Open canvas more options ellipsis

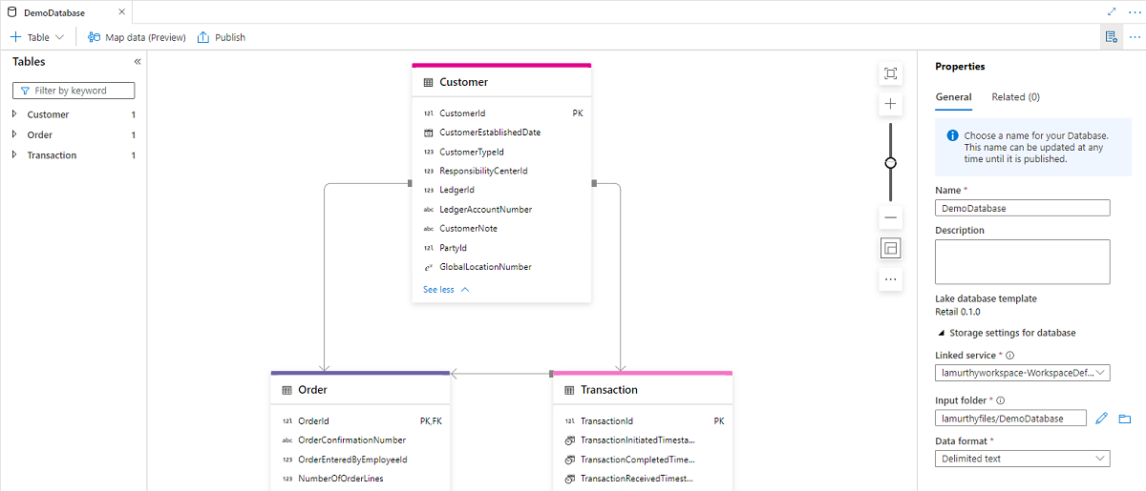pyautogui.click(x=891, y=279)
